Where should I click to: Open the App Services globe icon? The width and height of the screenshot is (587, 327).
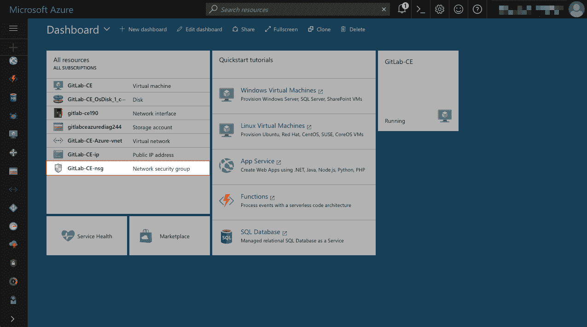[13, 60]
